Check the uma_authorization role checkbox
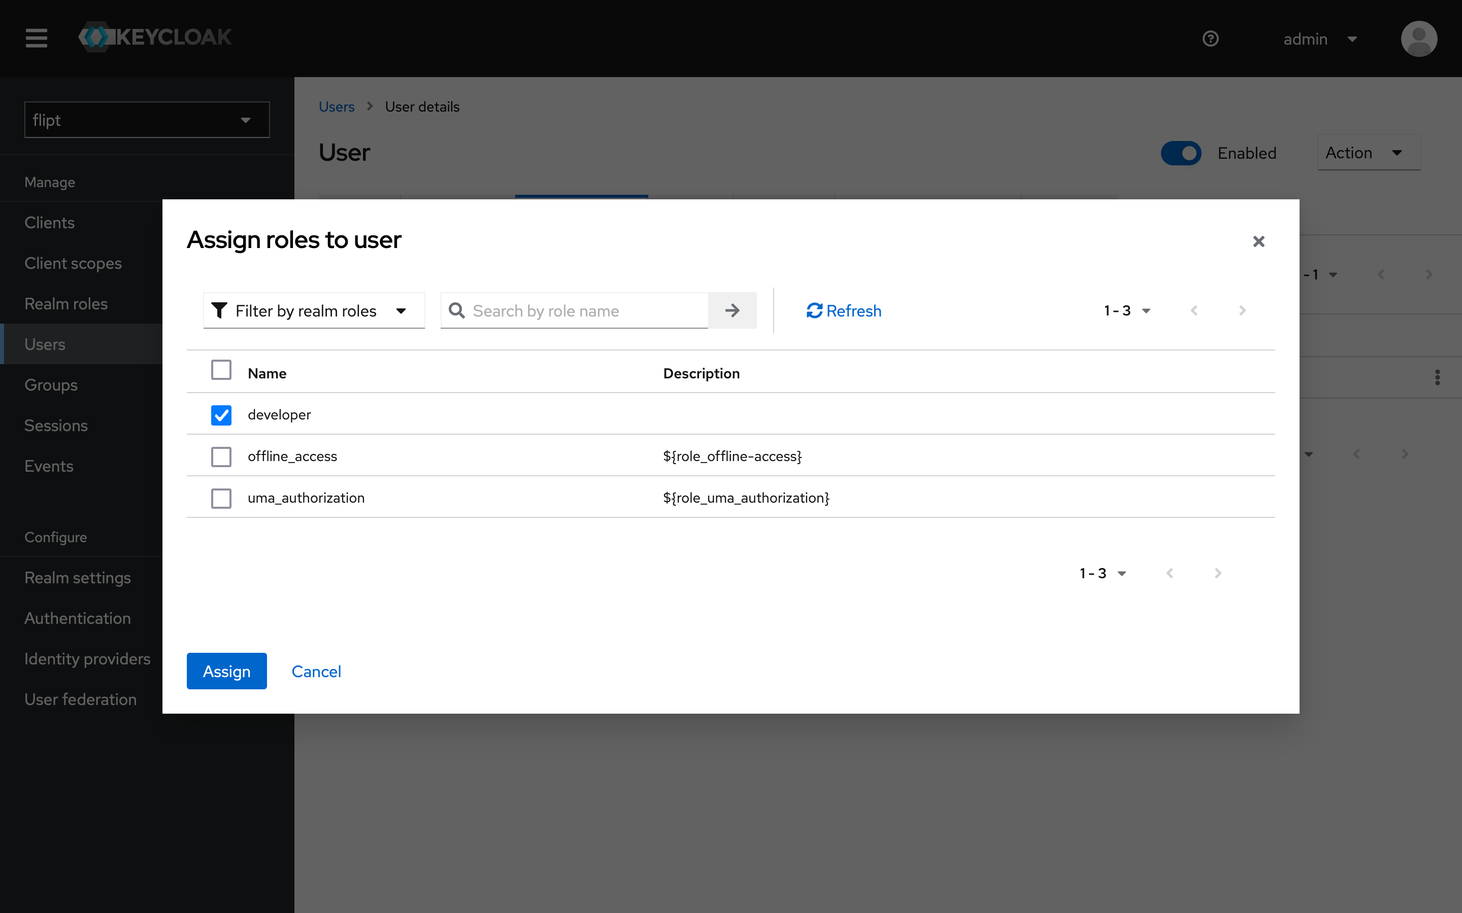Image resolution: width=1462 pixels, height=913 pixels. (221, 498)
